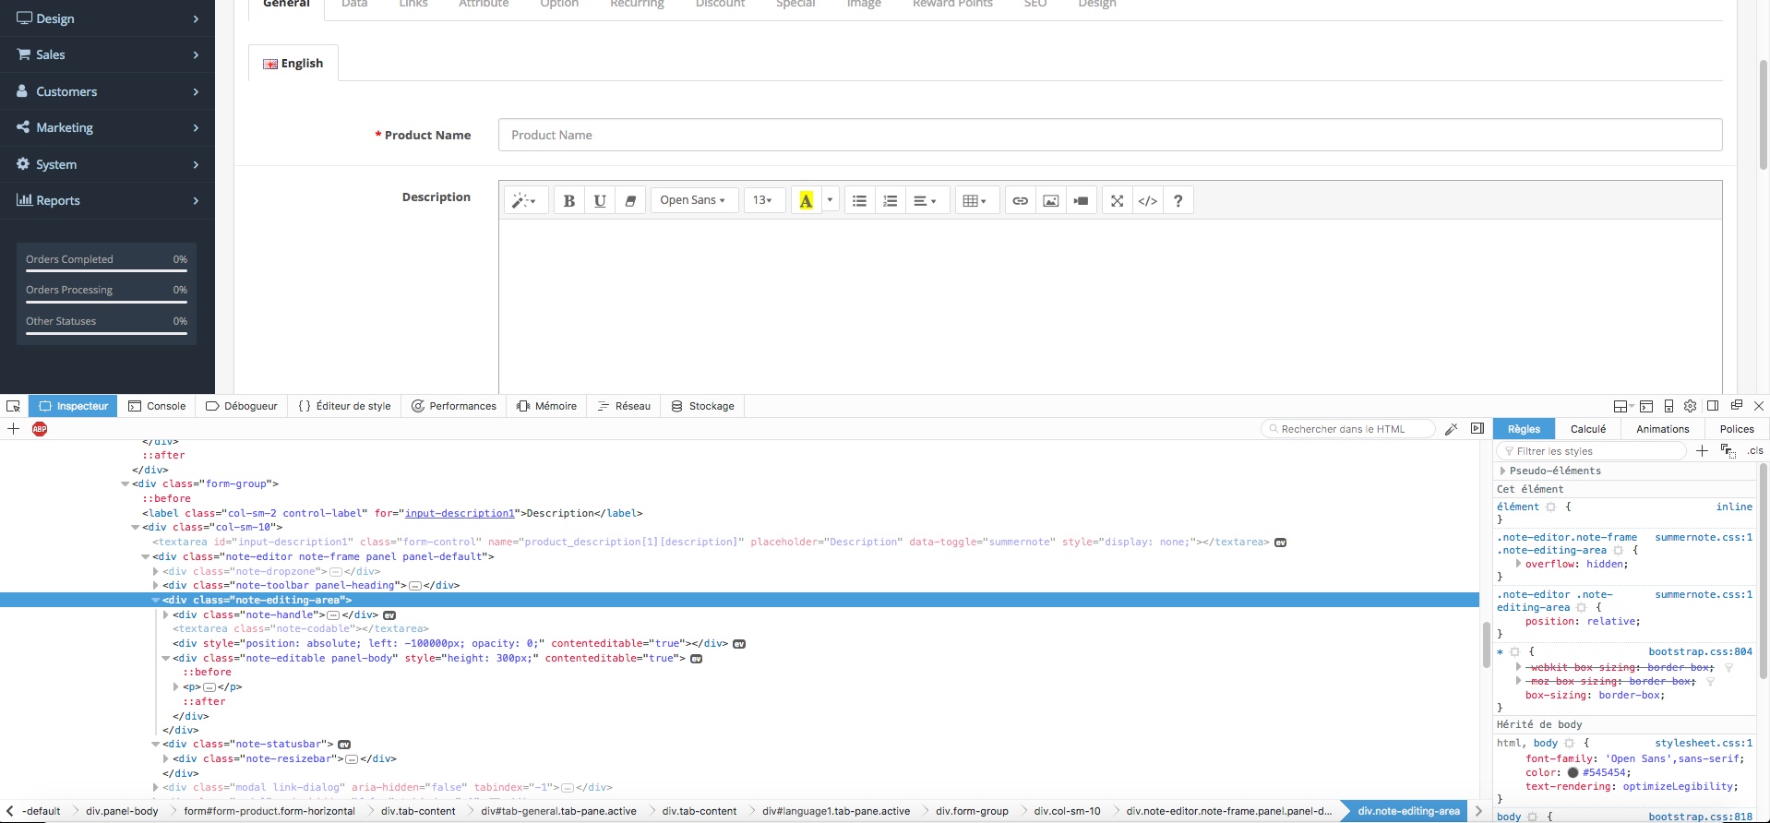Open the bootstrap.css:804 source link
Viewport: 1770px width, 823px height.
1700,651
